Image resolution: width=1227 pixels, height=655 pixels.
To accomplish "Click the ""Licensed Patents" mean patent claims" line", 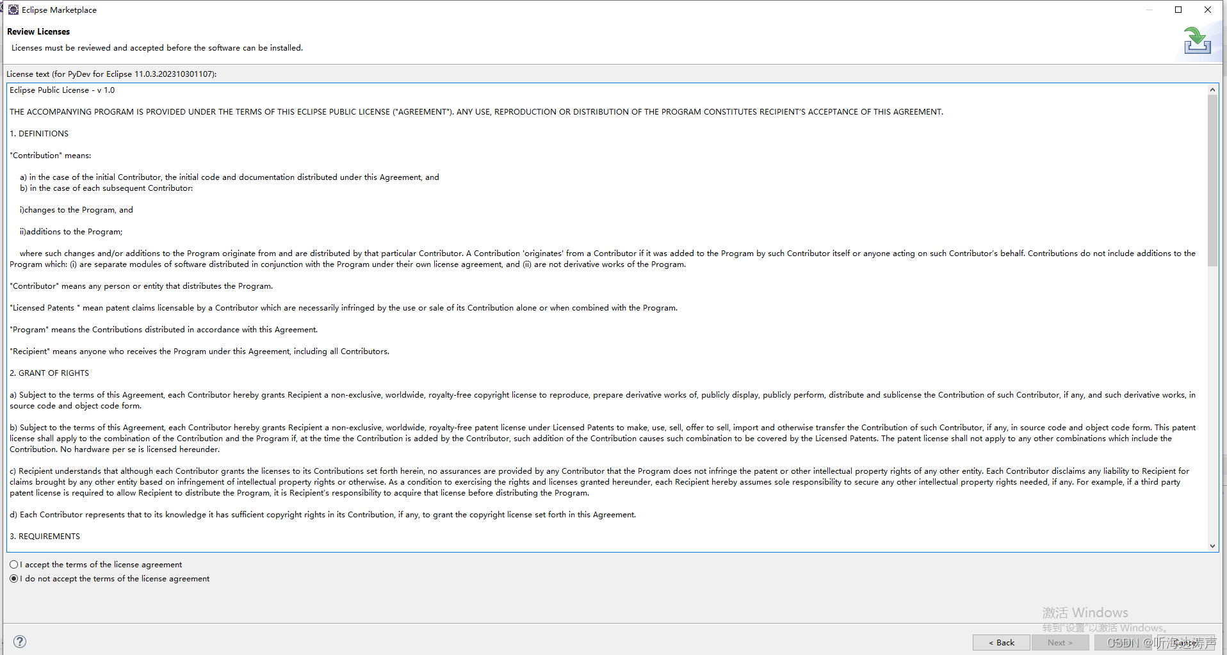I will (x=343, y=308).
